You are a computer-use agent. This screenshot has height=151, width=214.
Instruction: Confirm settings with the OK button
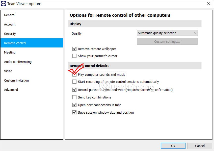173,146
